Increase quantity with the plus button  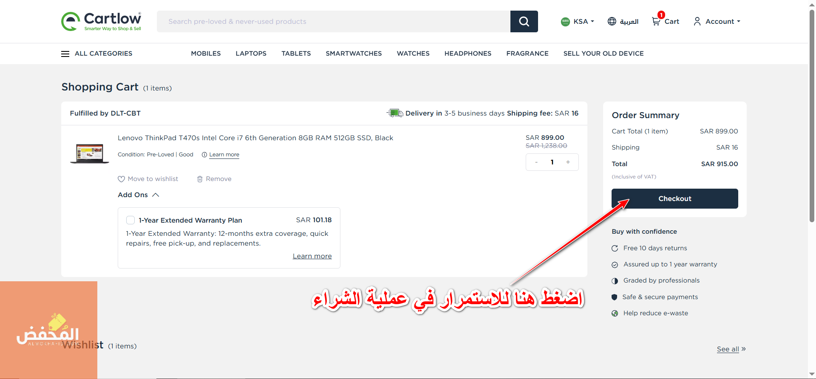pyautogui.click(x=568, y=162)
